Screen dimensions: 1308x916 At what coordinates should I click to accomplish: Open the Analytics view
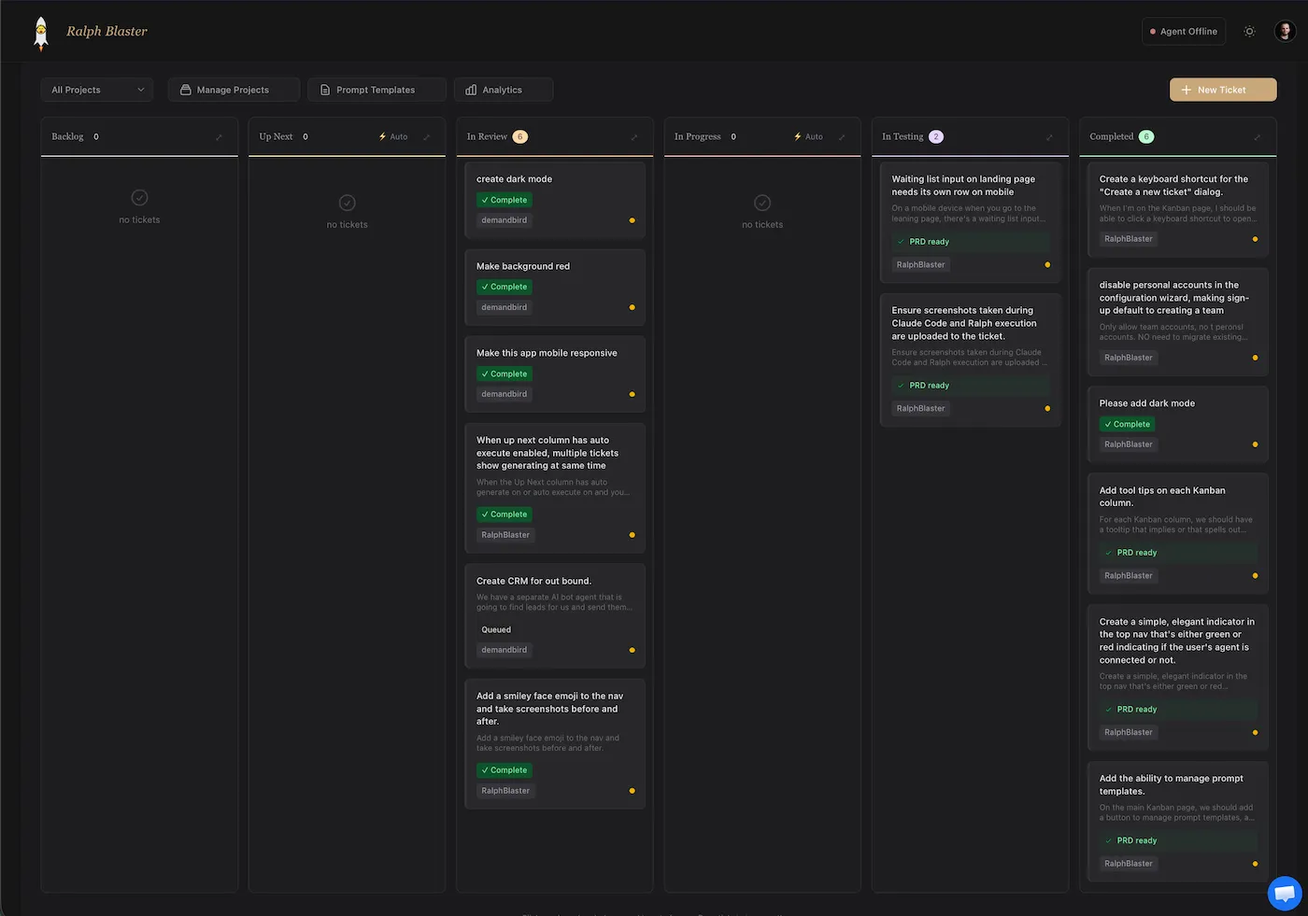[503, 89]
